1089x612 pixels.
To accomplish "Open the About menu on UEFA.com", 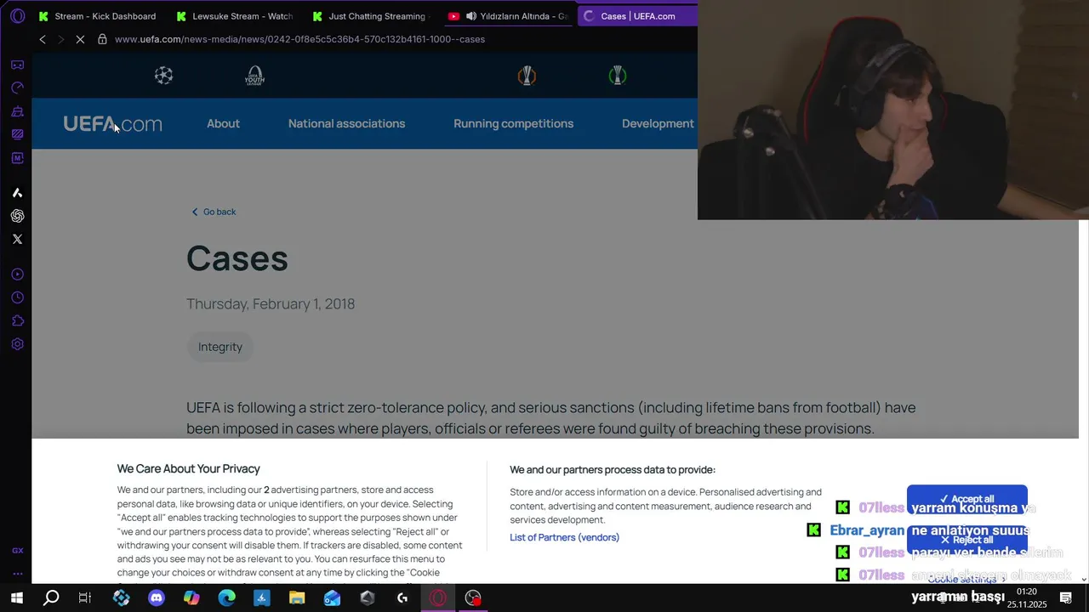I will 223,123.
